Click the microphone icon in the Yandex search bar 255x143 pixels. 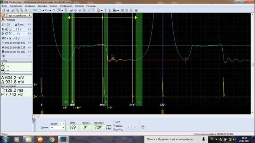[204, 139]
